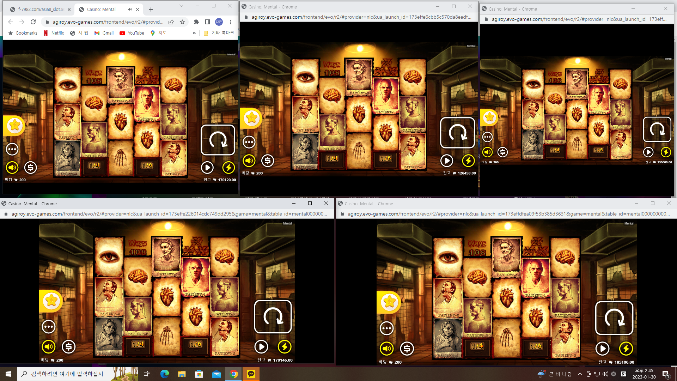The height and width of the screenshot is (381, 677).
Task: Expand three-dot game menu in 130000.00 window
Action: click(488, 137)
